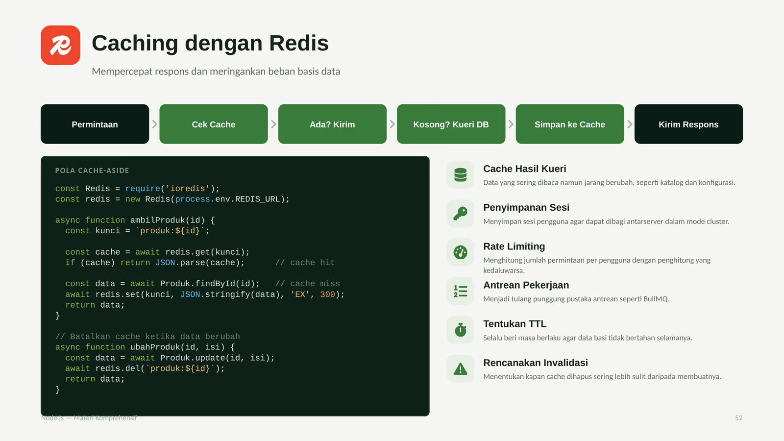Select the Ada? Kirim step box
Image resolution: width=784 pixels, height=441 pixels.
tap(332, 124)
